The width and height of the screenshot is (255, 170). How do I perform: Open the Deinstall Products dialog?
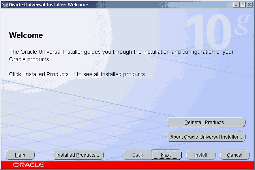[206, 122]
